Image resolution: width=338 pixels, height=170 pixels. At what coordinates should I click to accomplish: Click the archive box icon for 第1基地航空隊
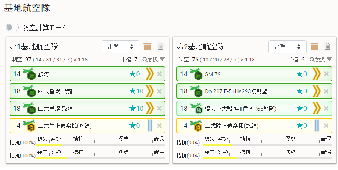point(148,46)
